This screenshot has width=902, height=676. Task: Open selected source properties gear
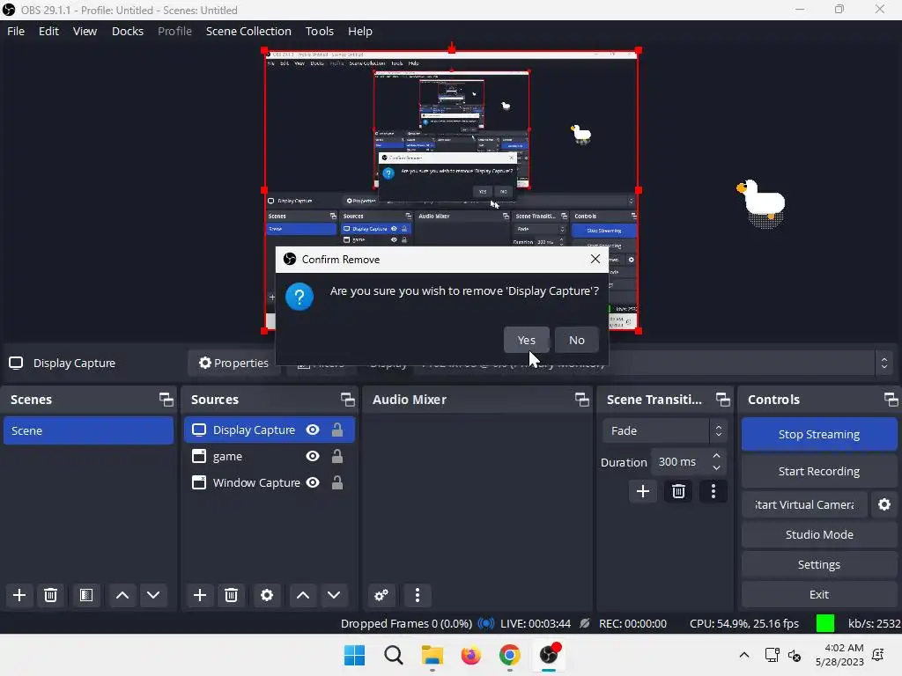click(x=267, y=595)
